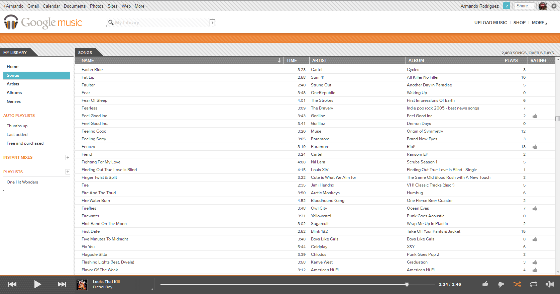This screenshot has width=560, height=294.
Task: Open Gmail from the Google bar
Action: 33,6
